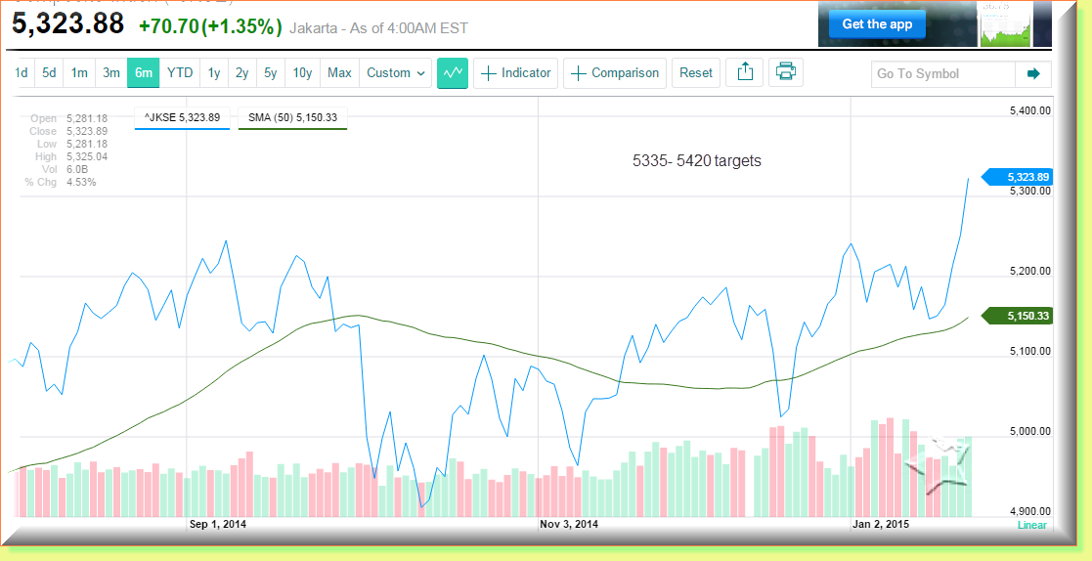
Task: Click the line chart type icon
Action: click(x=453, y=73)
